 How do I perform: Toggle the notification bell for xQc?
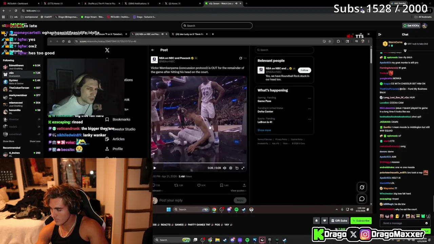tap(316, 221)
